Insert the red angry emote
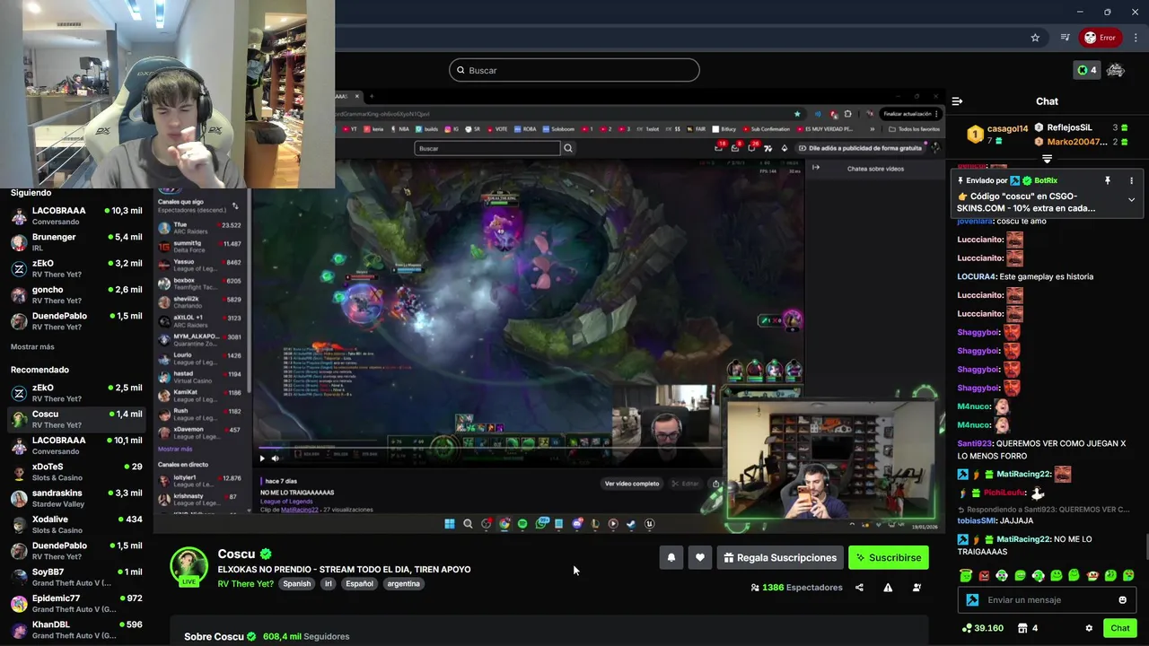This screenshot has height=646, width=1149. [984, 576]
